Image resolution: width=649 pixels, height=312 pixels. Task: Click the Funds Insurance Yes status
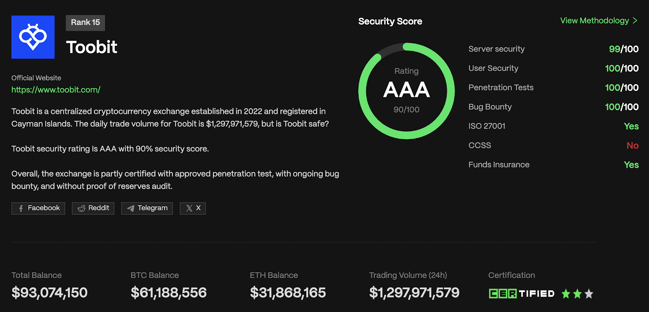[x=631, y=165]
